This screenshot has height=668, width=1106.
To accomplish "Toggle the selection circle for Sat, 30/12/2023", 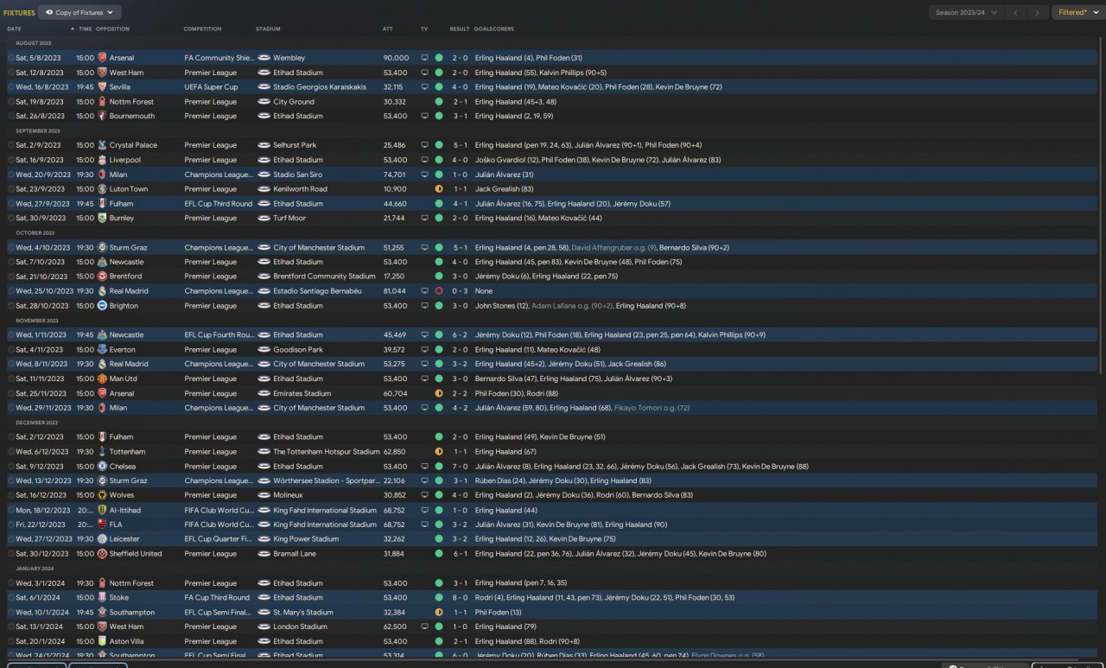I will point(11,554).
